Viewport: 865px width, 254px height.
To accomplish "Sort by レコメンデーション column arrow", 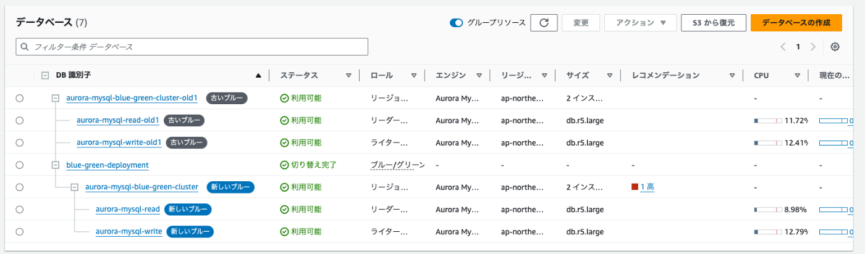I will 732,76.
